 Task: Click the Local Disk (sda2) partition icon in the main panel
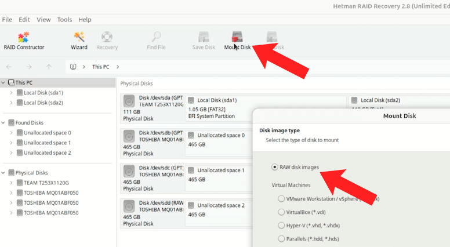[354, 100]
